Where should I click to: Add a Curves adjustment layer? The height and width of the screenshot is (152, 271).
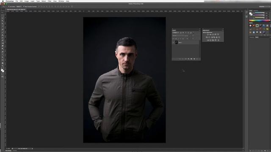click(x=213, y=35)
